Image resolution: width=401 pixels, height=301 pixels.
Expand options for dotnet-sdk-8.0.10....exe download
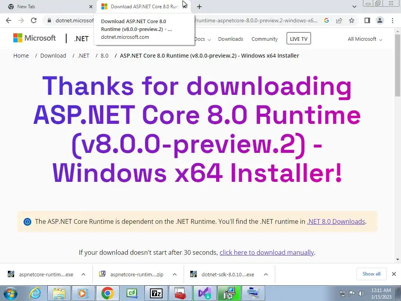tap(266, 274)
